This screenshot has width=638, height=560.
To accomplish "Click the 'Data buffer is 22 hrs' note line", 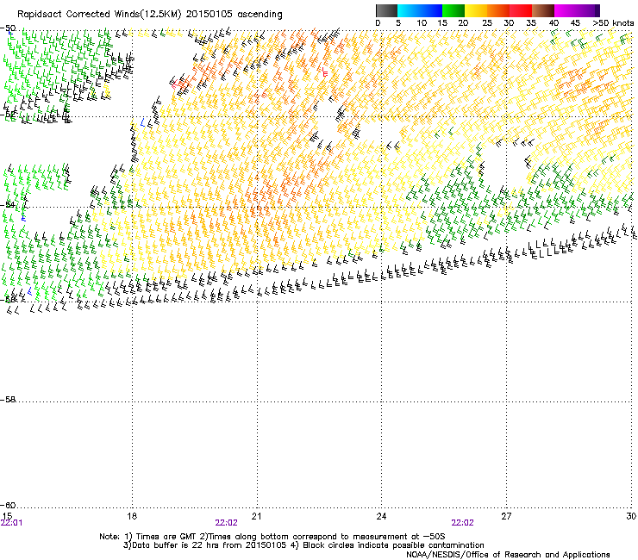I will [x=303, y=545].
